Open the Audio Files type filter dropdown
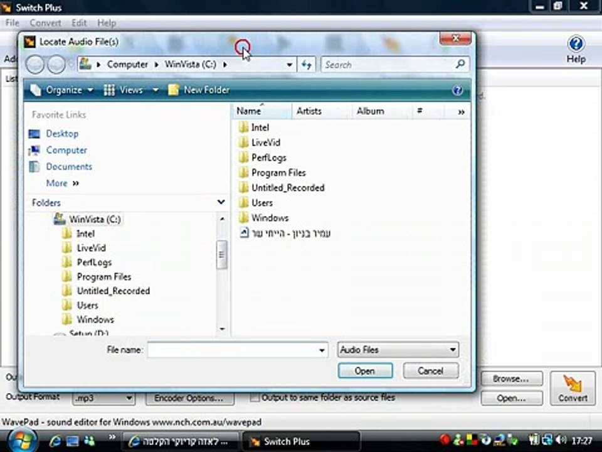 [x=398, y=350]
